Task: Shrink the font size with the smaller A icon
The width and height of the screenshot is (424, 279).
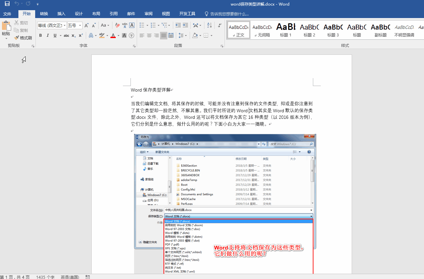Action: (x=94, y=25)
